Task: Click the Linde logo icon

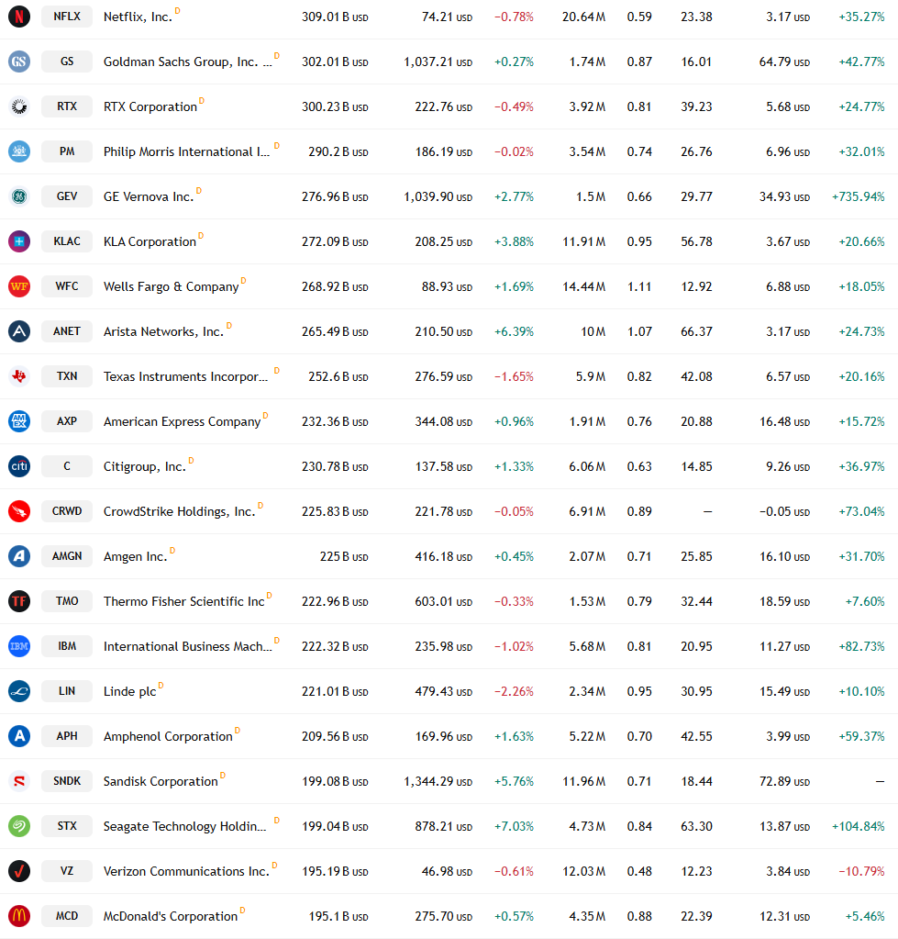Action: pyautogui.click(x=19, y=691)
